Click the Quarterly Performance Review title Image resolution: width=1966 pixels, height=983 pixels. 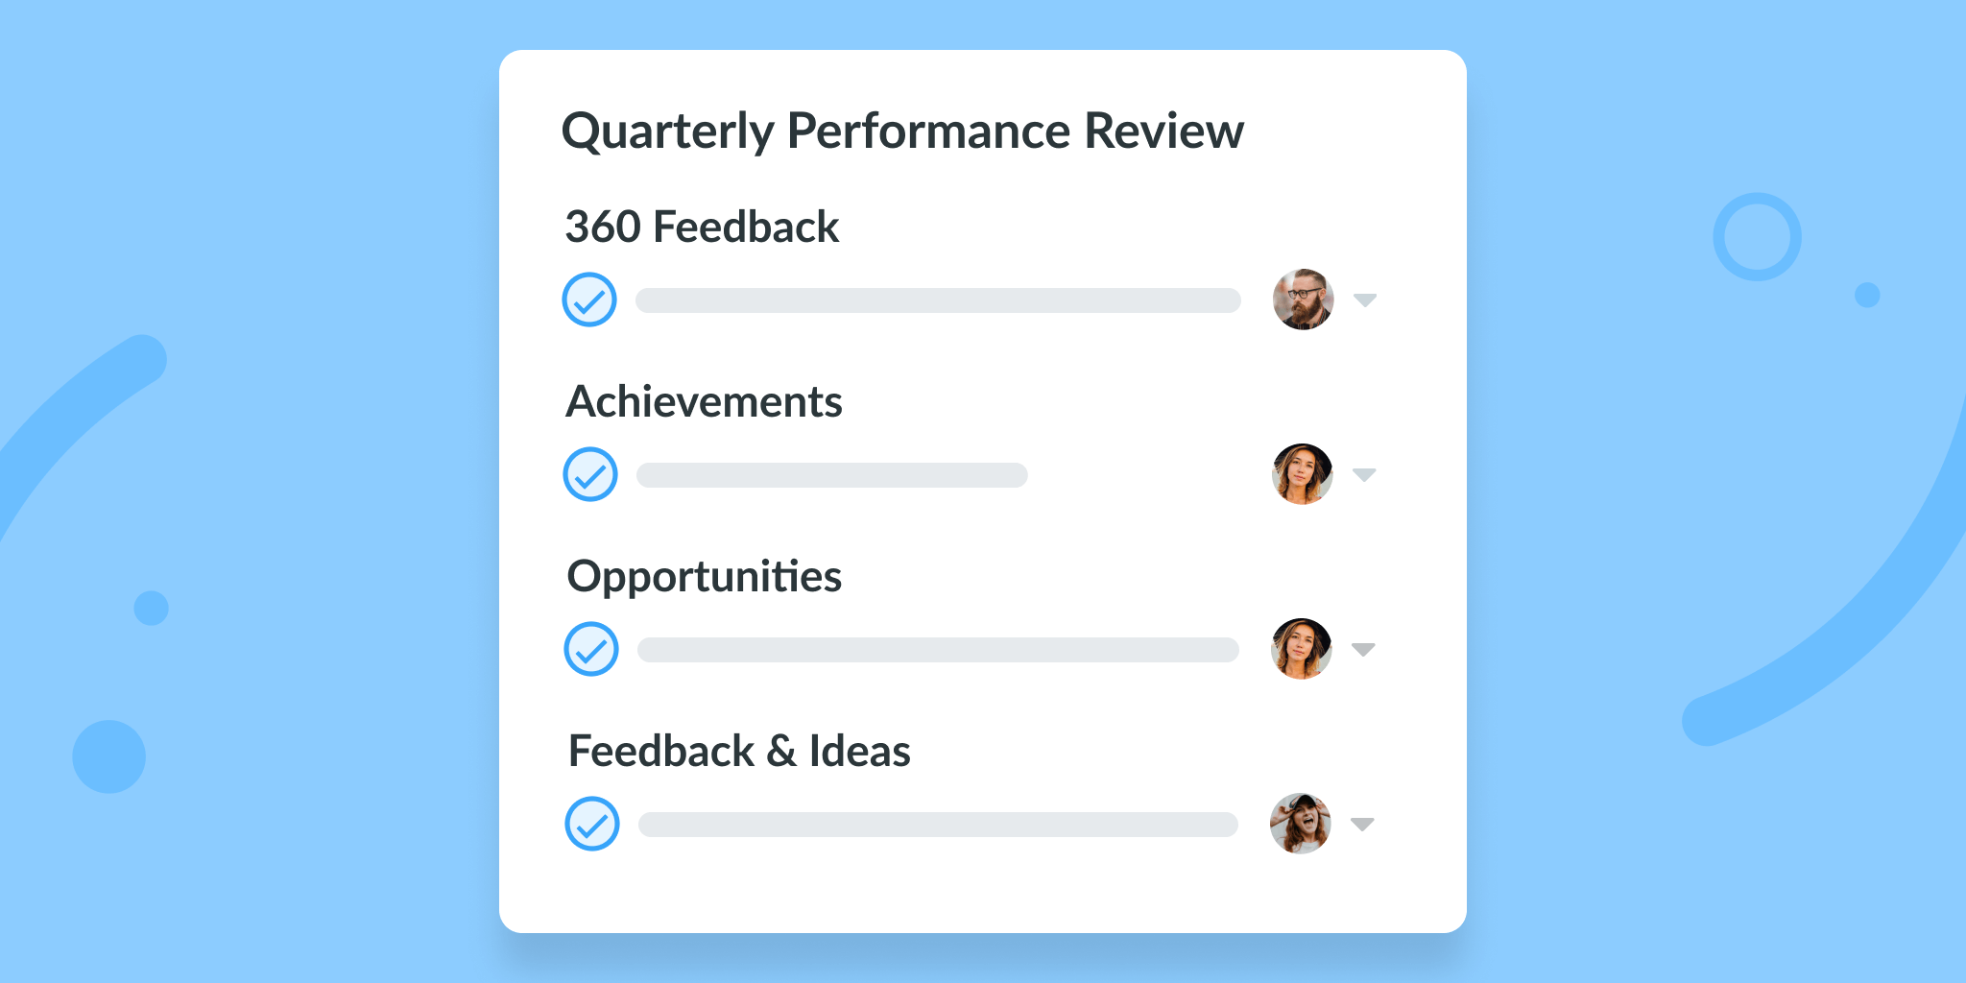click(x=902, y=132)
